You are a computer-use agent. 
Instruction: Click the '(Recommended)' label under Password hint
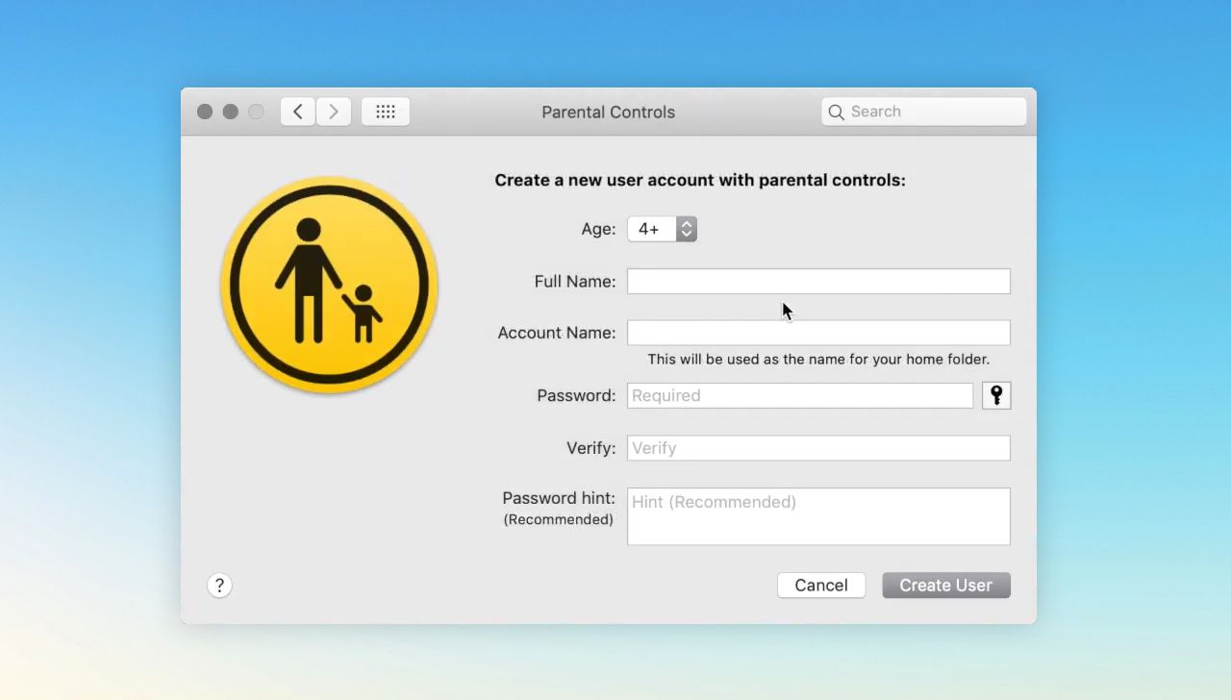pos(559,519)
